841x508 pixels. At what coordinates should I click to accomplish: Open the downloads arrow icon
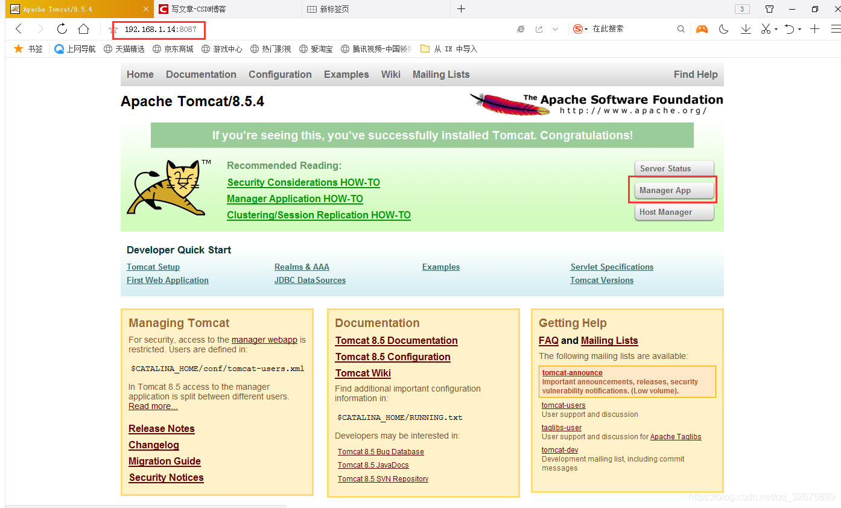pyautogui.click(x=746, y=29)
